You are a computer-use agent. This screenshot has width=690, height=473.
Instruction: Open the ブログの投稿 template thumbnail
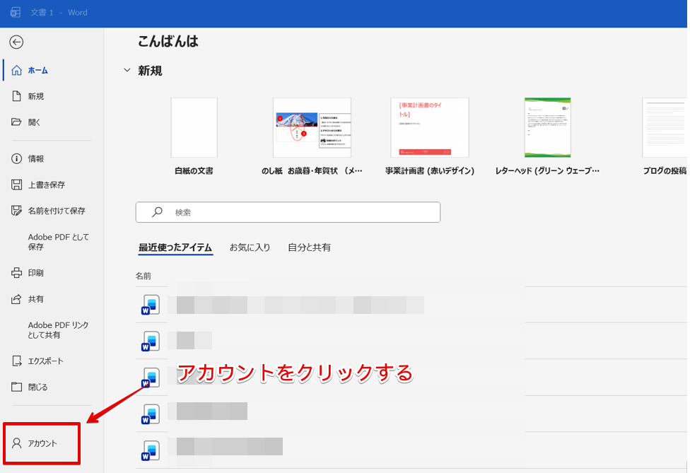click(665, 127)
